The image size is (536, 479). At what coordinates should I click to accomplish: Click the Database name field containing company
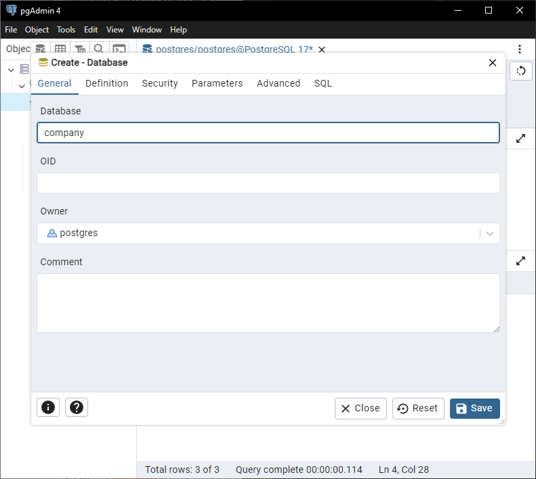click(268, 133)
